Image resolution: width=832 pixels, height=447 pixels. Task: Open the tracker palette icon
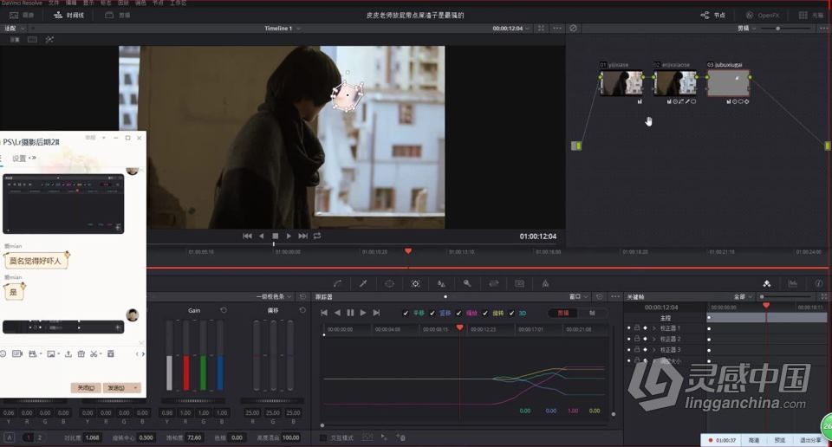pyautogui.click(x=415, y=283)
